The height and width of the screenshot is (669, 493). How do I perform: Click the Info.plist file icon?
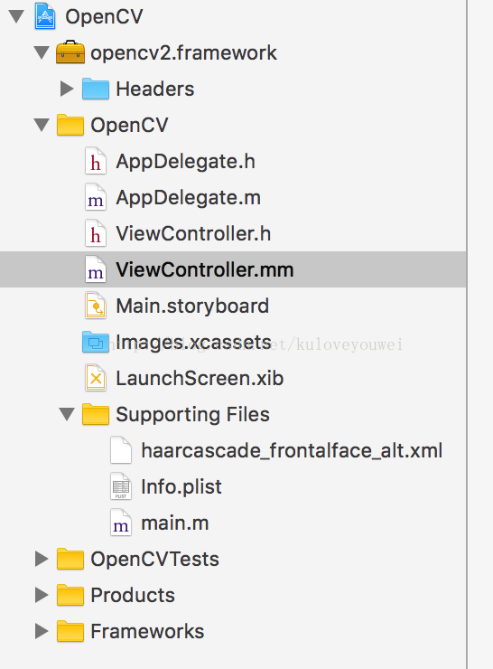[x=121, y=486]
